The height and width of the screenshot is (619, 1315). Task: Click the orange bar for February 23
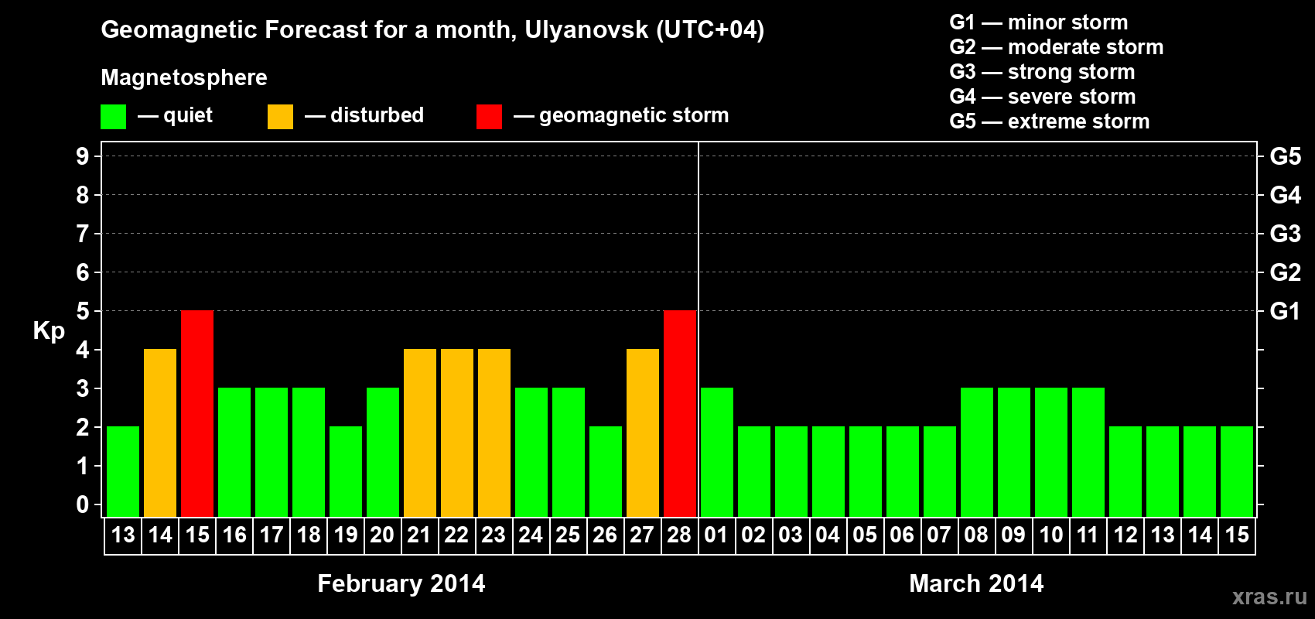pos(494,433)
